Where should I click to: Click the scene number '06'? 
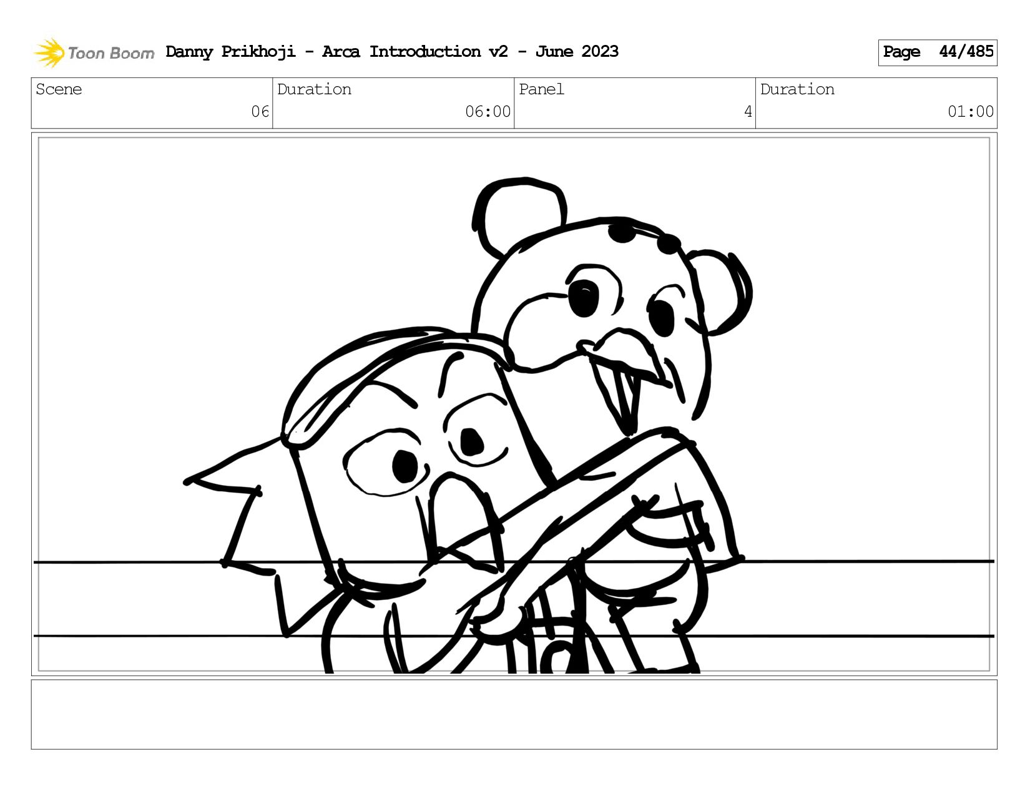[x=260, y=112]
